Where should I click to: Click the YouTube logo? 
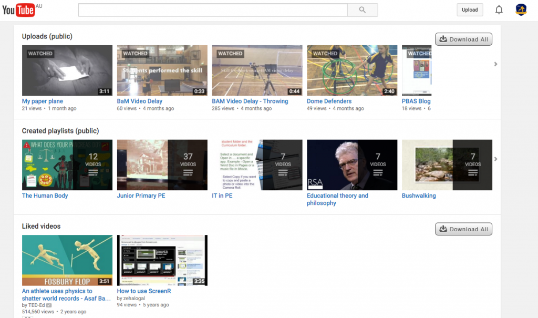pyautogui.click(x=18, y=10)
